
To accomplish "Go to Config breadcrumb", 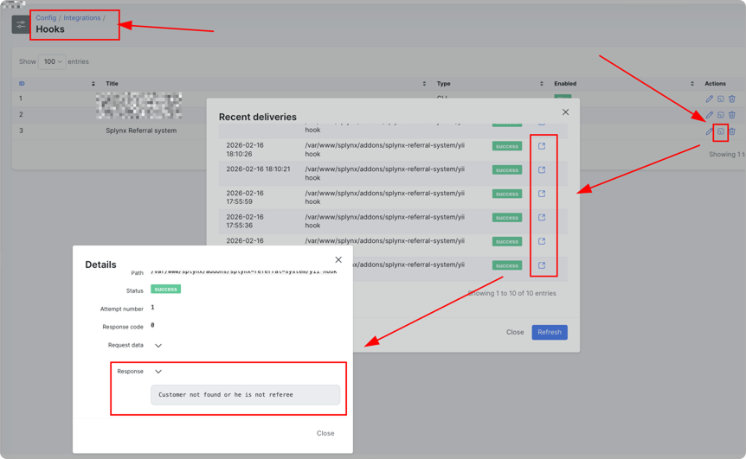I will click(46, 17).
